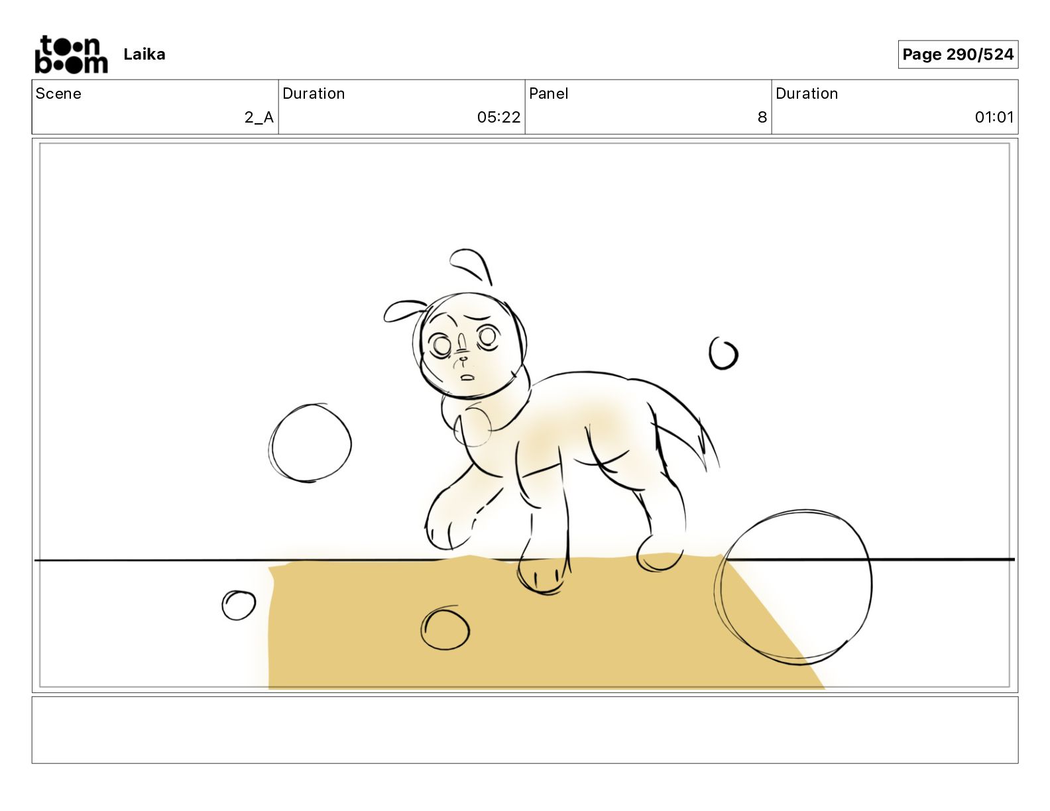Click the dog's upright floating ear
The width and height of the screenshot is (1050, 811).
(471, 266)
